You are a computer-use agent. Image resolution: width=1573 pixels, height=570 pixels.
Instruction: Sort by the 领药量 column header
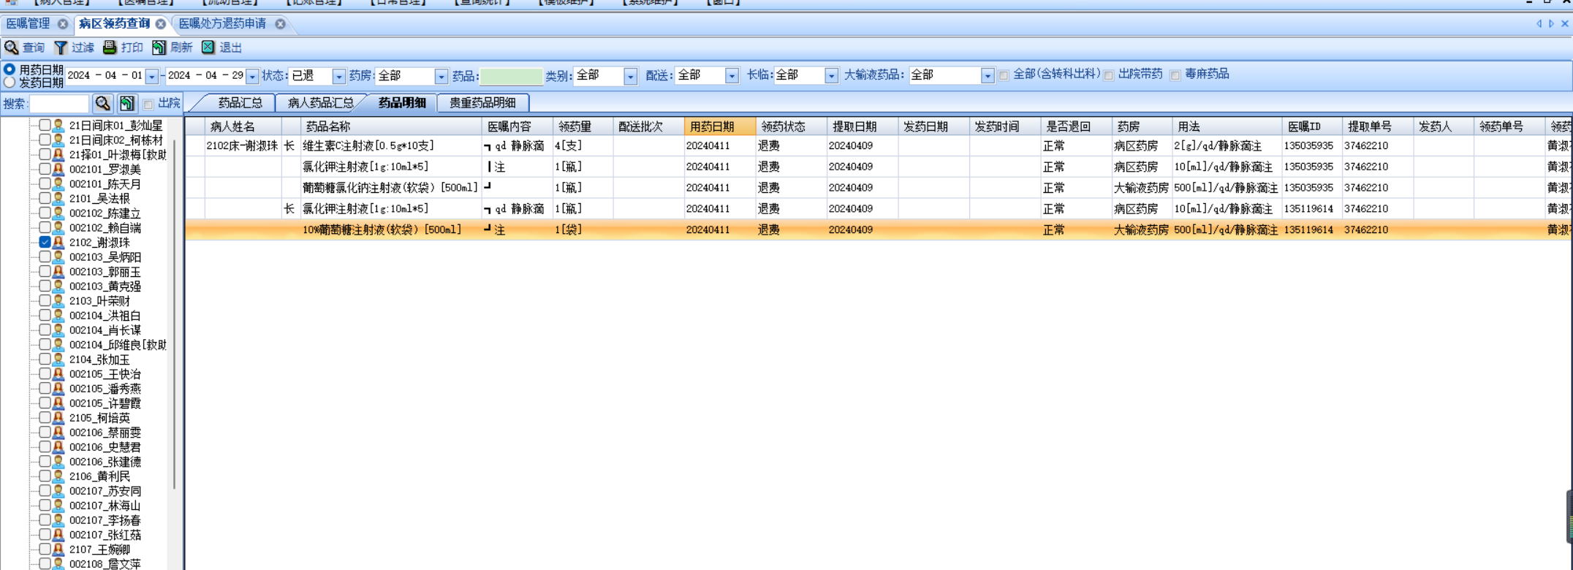click(x=582, y=126)
